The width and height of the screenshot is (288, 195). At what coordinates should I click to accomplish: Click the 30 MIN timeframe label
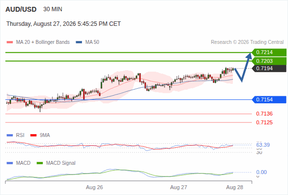pos(53,9)
